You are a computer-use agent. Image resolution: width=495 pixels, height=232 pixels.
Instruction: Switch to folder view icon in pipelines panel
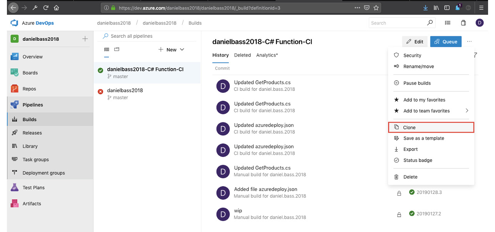click(117, 49)
